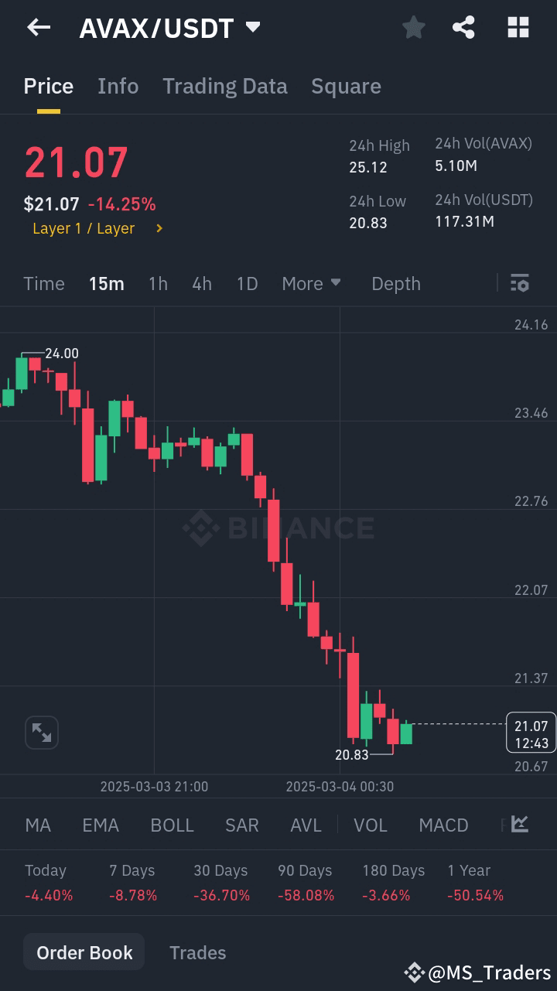Screen dimensions: 557x991
Task: Toggle the VOL indicator
Action: (x=371, y=825)
